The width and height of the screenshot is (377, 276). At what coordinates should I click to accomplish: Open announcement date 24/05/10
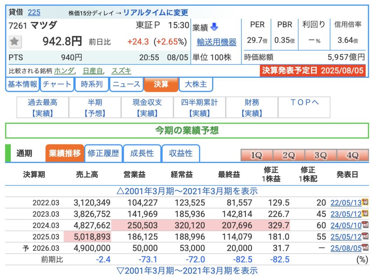pyautogui.click(x=346, y=225)
